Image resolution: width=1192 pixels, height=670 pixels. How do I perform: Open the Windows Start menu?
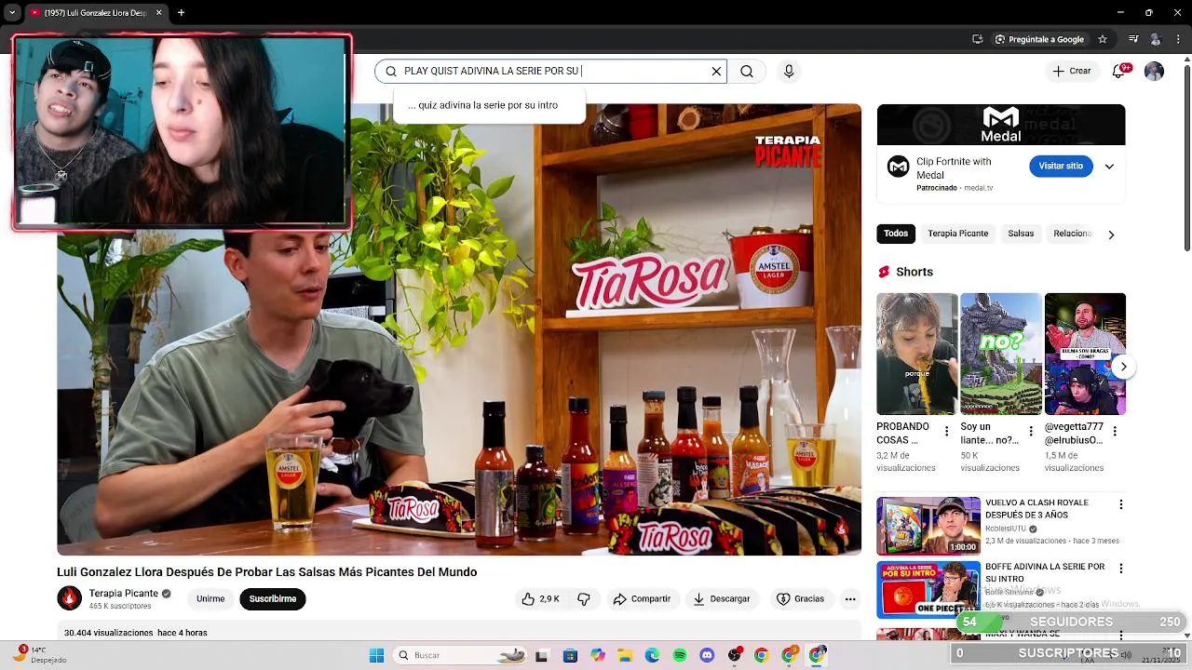tap(376, 655)
